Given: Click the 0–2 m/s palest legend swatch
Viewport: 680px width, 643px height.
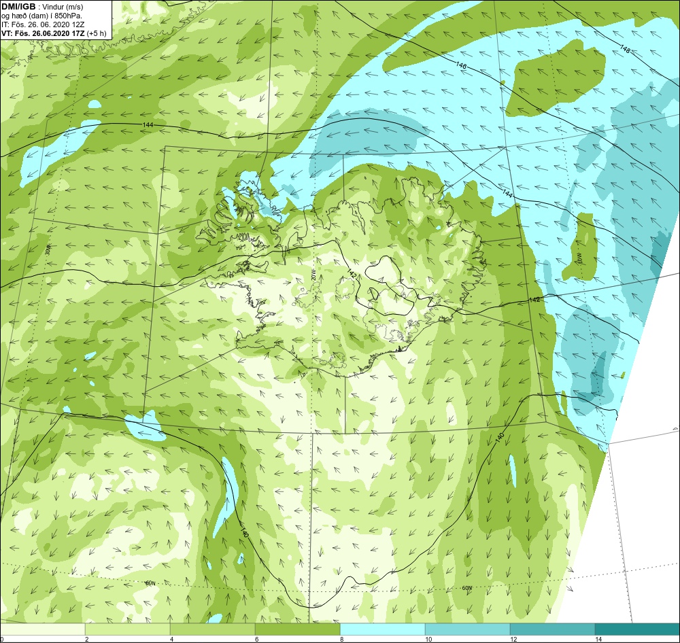Looking at the screenshot, I should click(x=42, y=629).
